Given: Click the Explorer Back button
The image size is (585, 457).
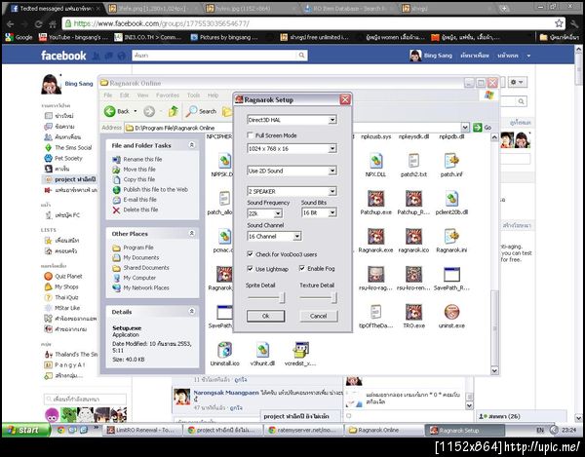Looking at the screenshot, I should [116, 111].
